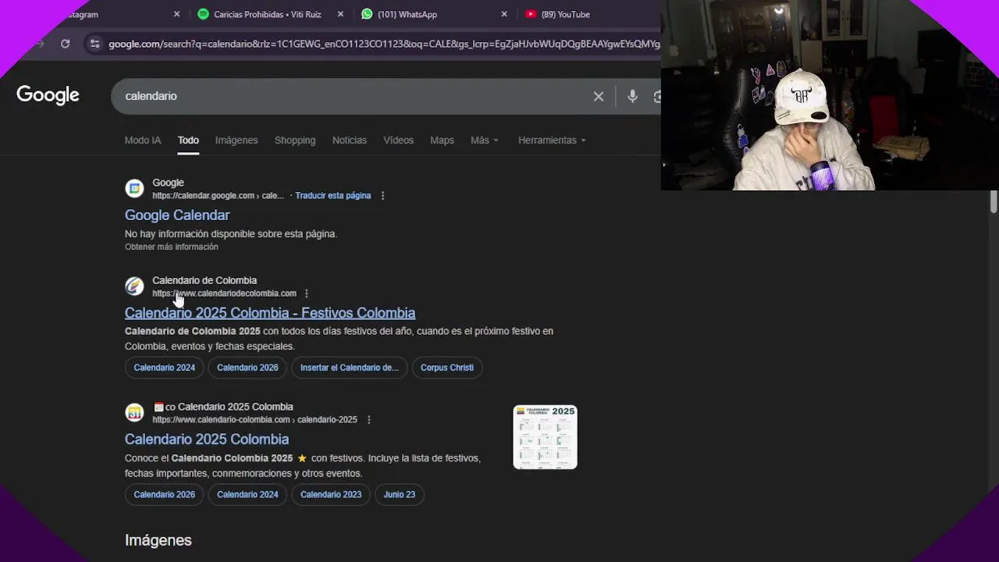
Task: Click the https://www.calendariodecolombia.com URL text
Action: 224,293
